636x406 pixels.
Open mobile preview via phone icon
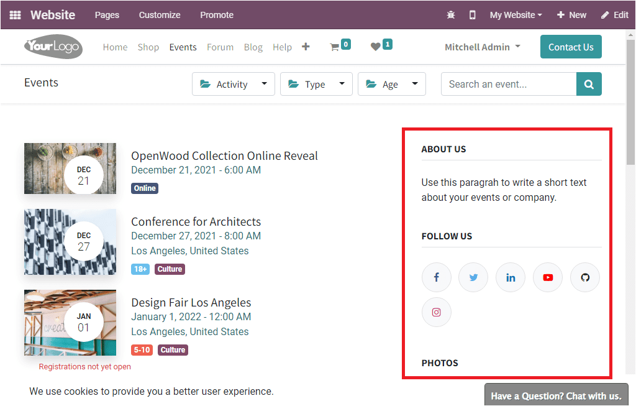[472, 14]
